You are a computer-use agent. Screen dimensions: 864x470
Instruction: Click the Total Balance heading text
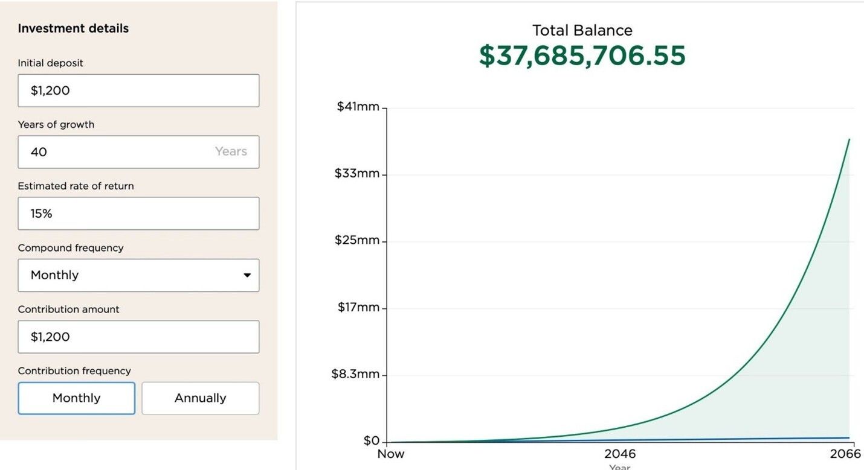click(x=582, y=30)
